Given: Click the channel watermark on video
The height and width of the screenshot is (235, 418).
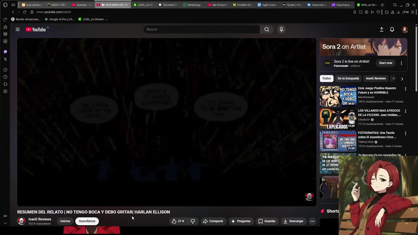Looking at the screenshot, I should coord(309,196).
